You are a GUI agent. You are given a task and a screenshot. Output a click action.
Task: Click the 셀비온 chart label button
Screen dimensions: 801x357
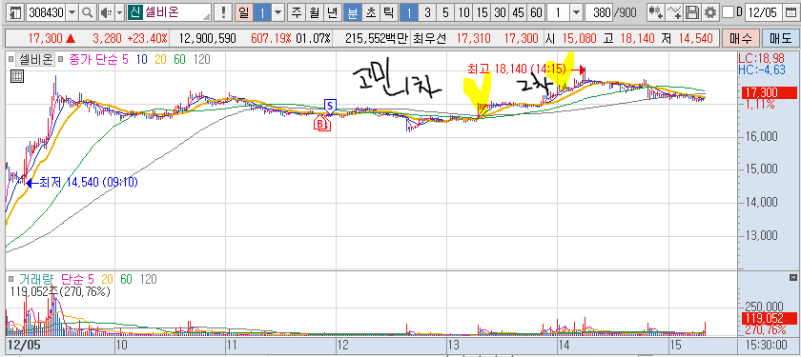tap(35, 60)
